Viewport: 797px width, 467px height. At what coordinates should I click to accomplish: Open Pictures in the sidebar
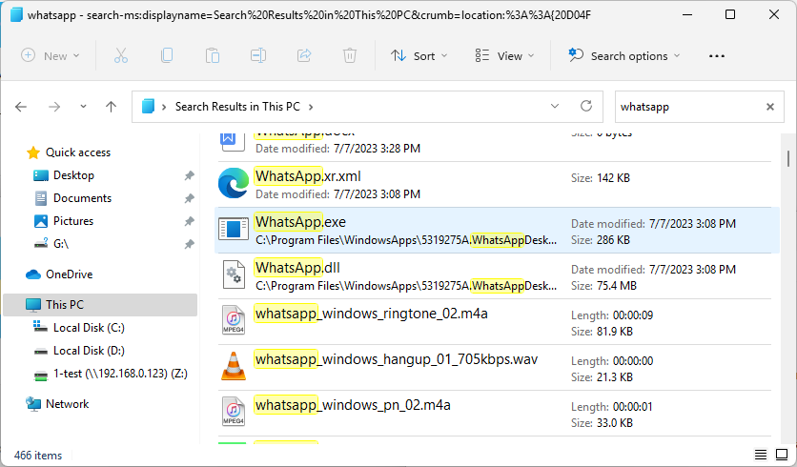[73, 221]
